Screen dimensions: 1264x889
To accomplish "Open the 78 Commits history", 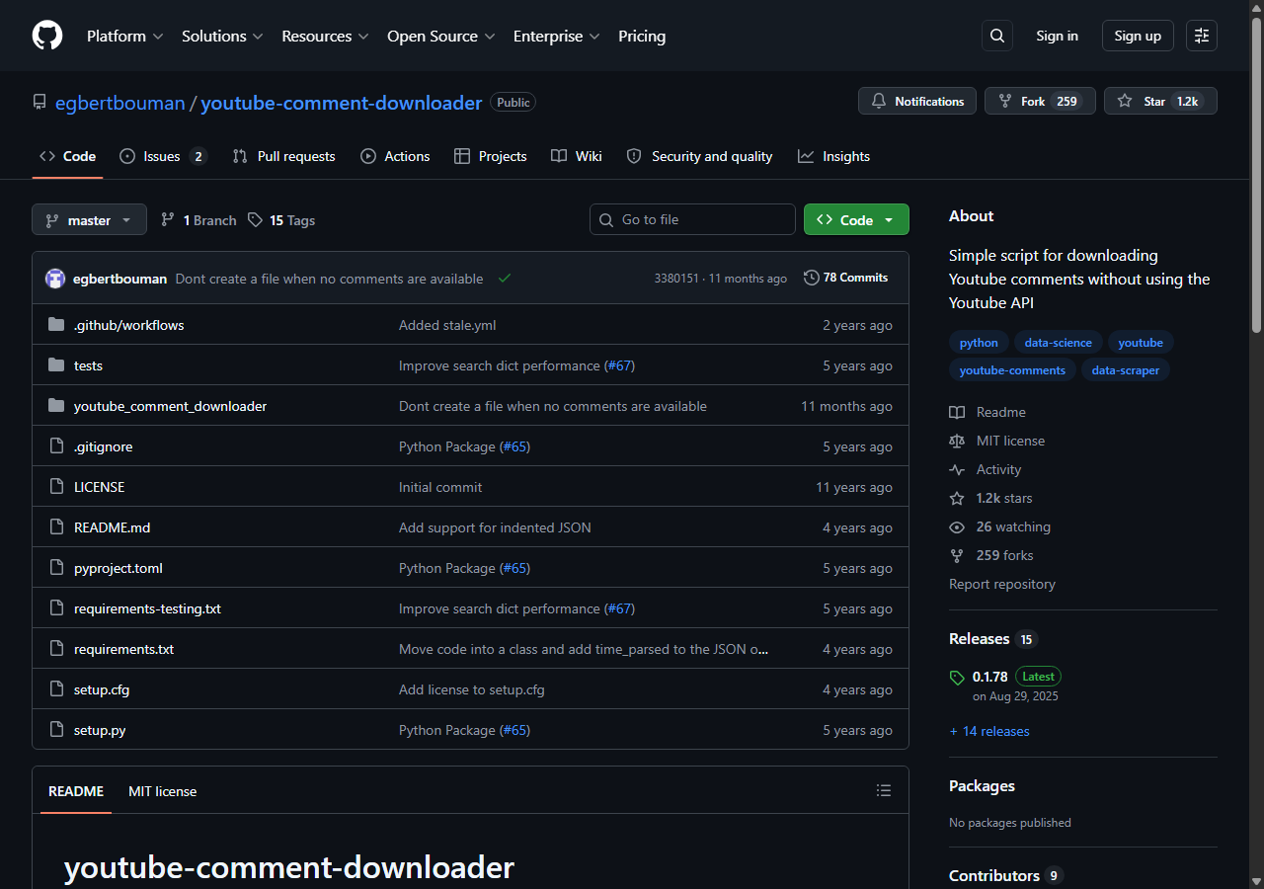I will (846, 278).
